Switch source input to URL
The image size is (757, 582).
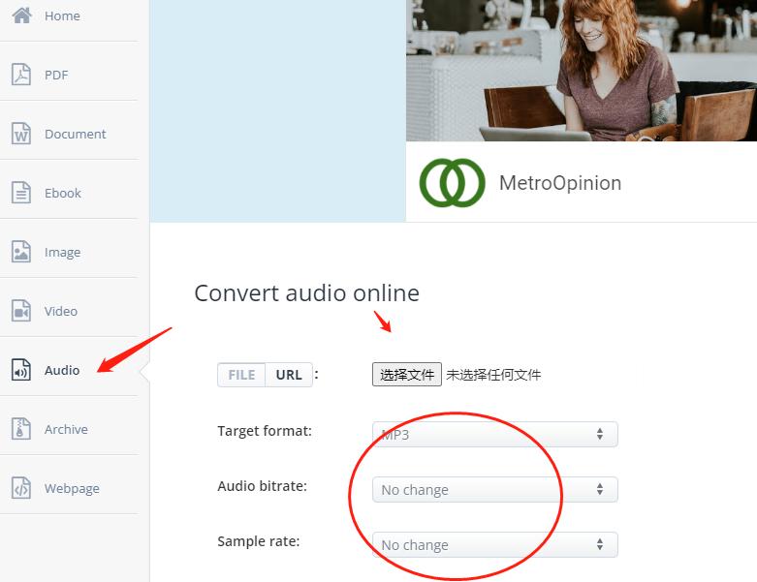coord(289,375)
